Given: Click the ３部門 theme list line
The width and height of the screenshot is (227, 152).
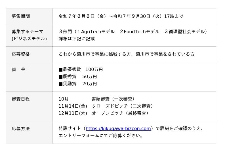Looking at the screenshot, I should coord(133,32).
